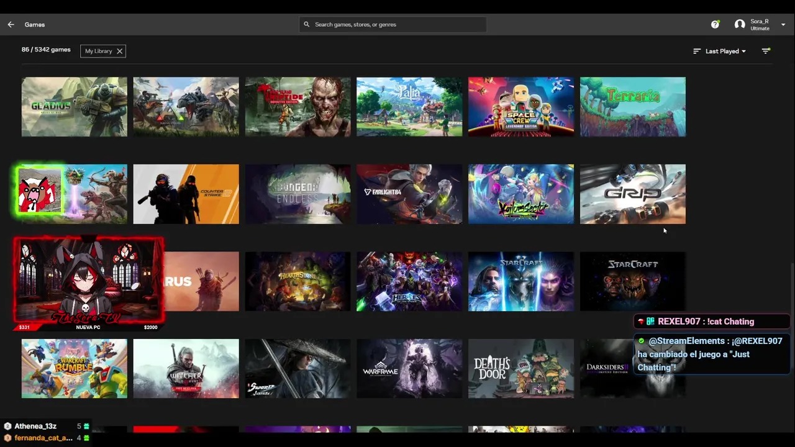Click the Sora_R user avatar icon
795x447 pixels.
click(x=739, y=24)
